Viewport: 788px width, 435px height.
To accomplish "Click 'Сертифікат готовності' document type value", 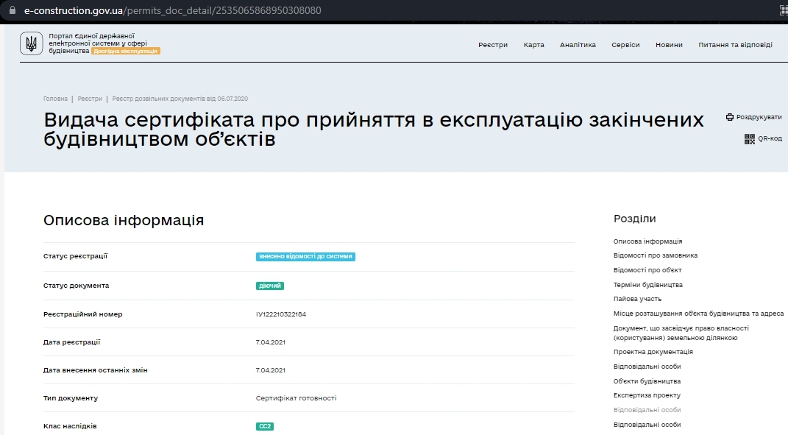I will (x=296, y=398).
